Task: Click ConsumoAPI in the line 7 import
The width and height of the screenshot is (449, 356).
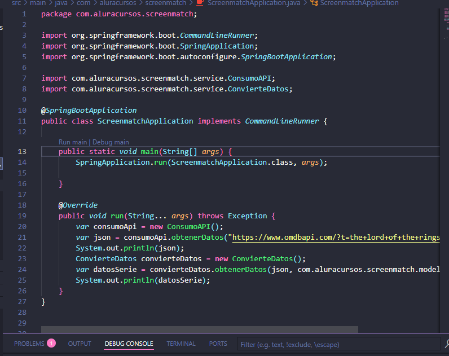Action: coord(249,78)
